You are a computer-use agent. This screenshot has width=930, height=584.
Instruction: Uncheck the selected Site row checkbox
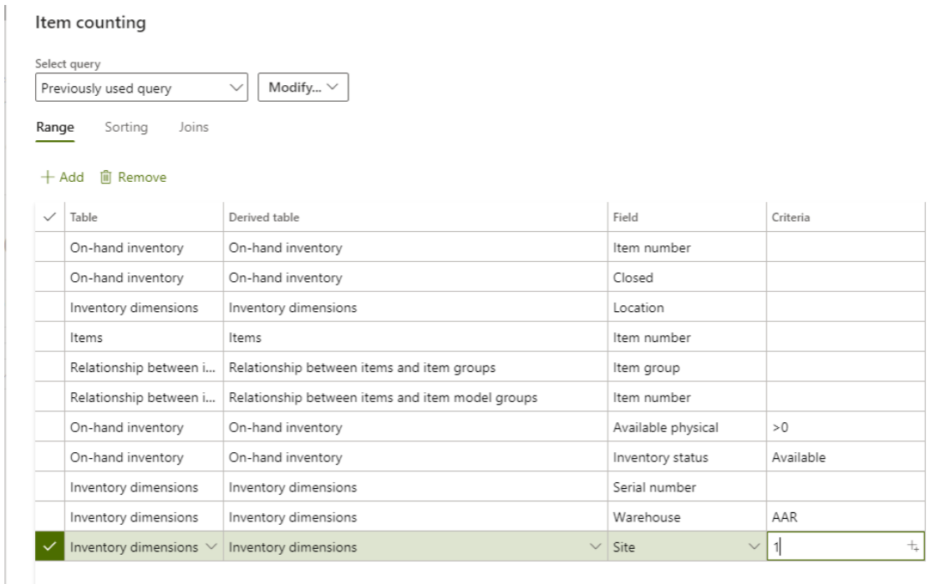tap(49, 547)
